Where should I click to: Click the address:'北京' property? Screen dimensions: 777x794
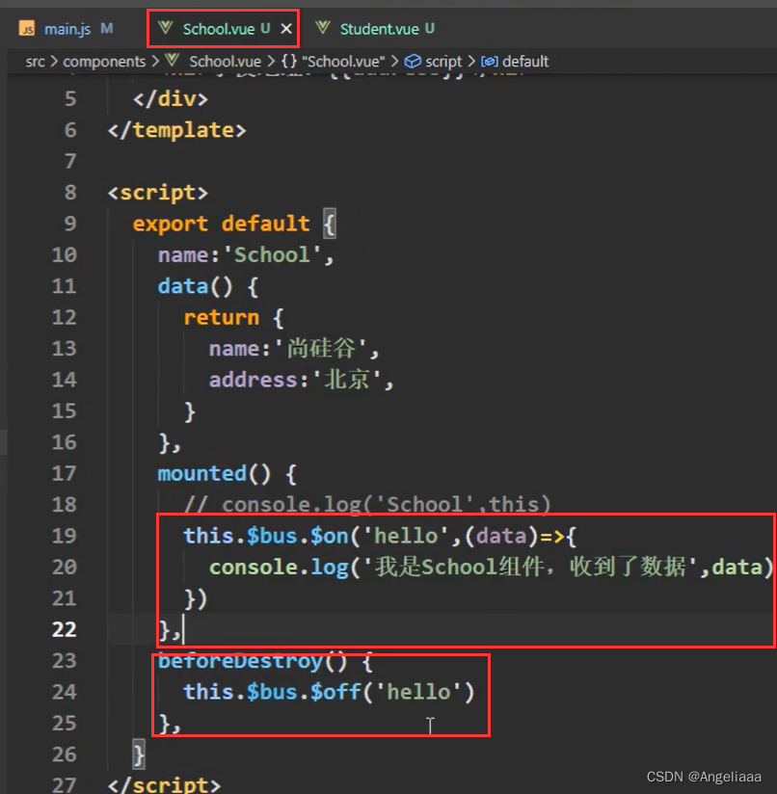[x=301, y=380]
